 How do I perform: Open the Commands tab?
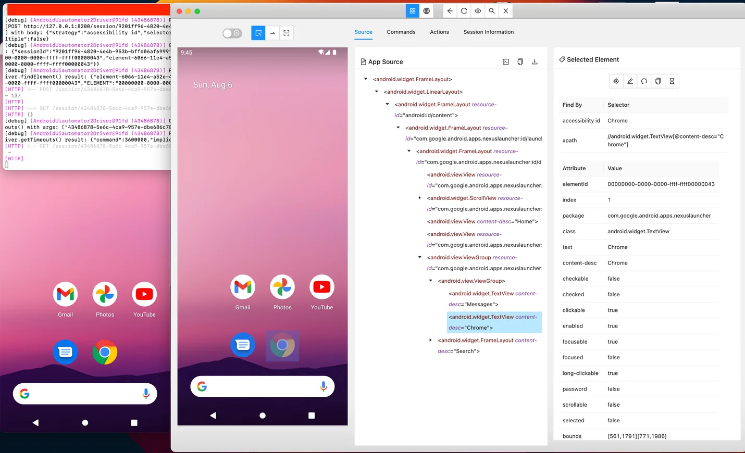pos(401,32)
